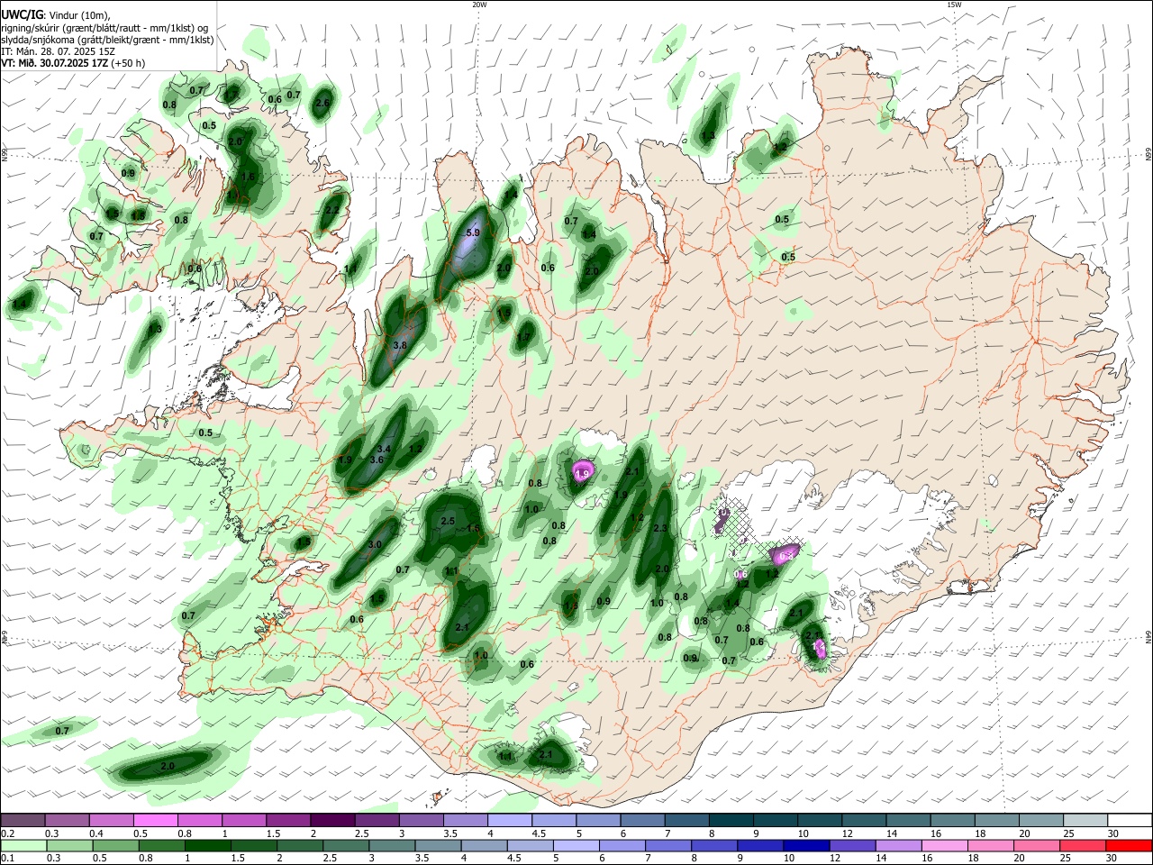Image resolution: width=1153 pixels, height=865 pixels.
Task: Select the bright pink 0.5 swatch in top legend row
Action: (x=155, y=820)
